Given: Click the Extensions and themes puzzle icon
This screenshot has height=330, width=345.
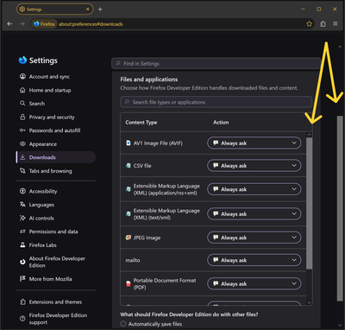Looking at the screenshot, I should [x=22, y=301].
